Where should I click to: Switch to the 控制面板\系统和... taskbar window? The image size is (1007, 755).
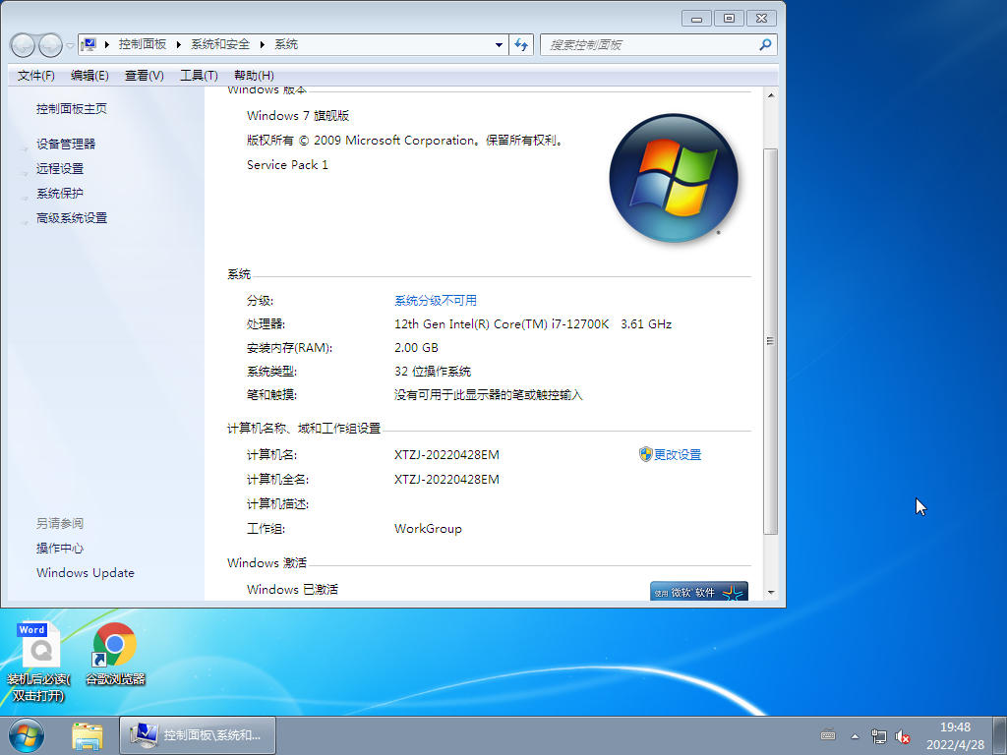pos(197,734)
